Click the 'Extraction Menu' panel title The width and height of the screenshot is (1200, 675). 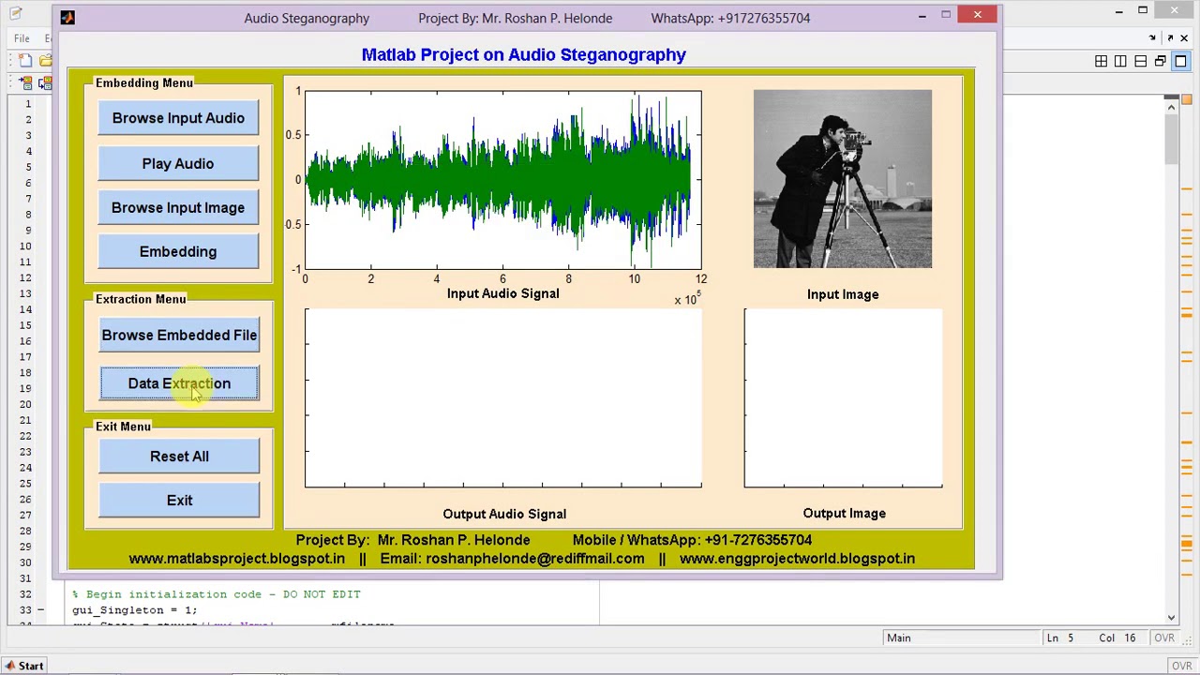click(141, 299)
